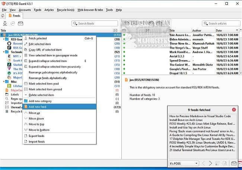Choose Fetch selected in context menu
242x170 pixels.
click(60, 38)
